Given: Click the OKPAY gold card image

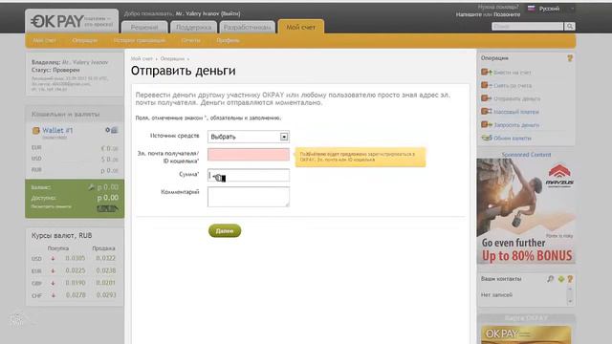Looking at the screenshot, I should pos(526,334).
